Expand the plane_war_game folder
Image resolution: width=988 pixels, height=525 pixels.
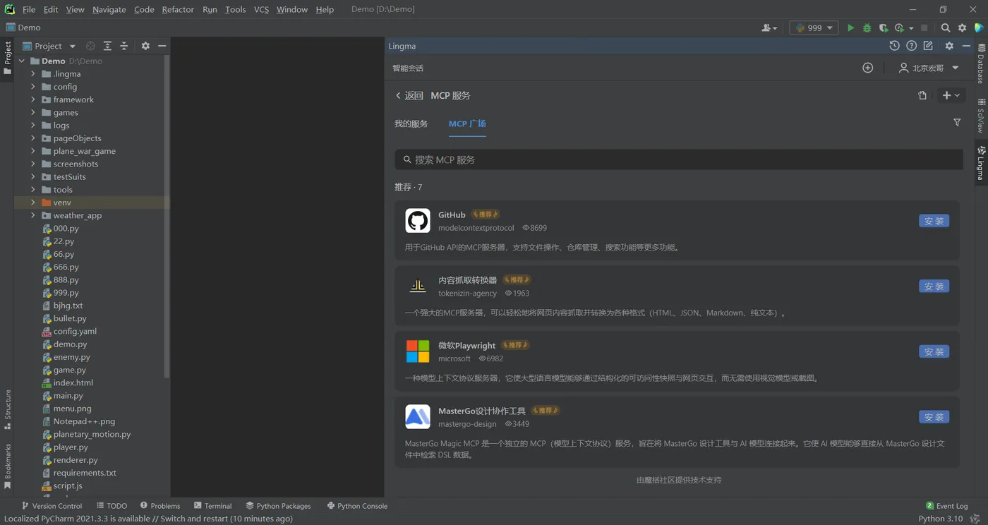(32, 151)
